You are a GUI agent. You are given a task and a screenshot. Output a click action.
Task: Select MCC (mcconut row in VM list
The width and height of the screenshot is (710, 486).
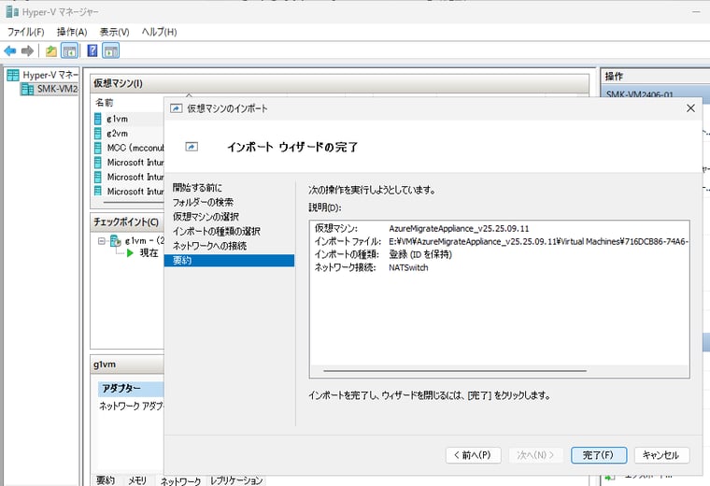point(128,148)
